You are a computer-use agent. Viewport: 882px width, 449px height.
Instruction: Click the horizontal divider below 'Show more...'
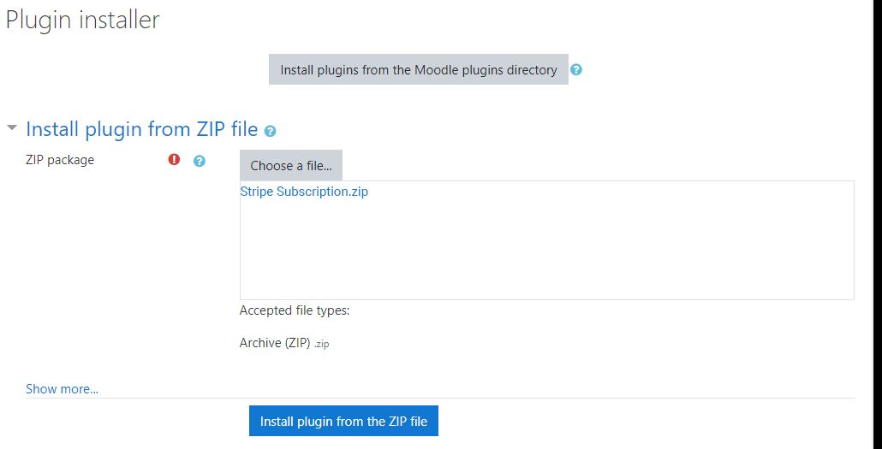pos(440,398)
